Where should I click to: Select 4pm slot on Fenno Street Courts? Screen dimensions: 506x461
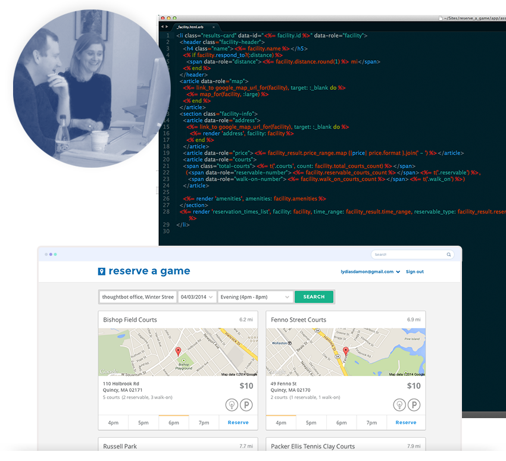(x=281, y=423)
